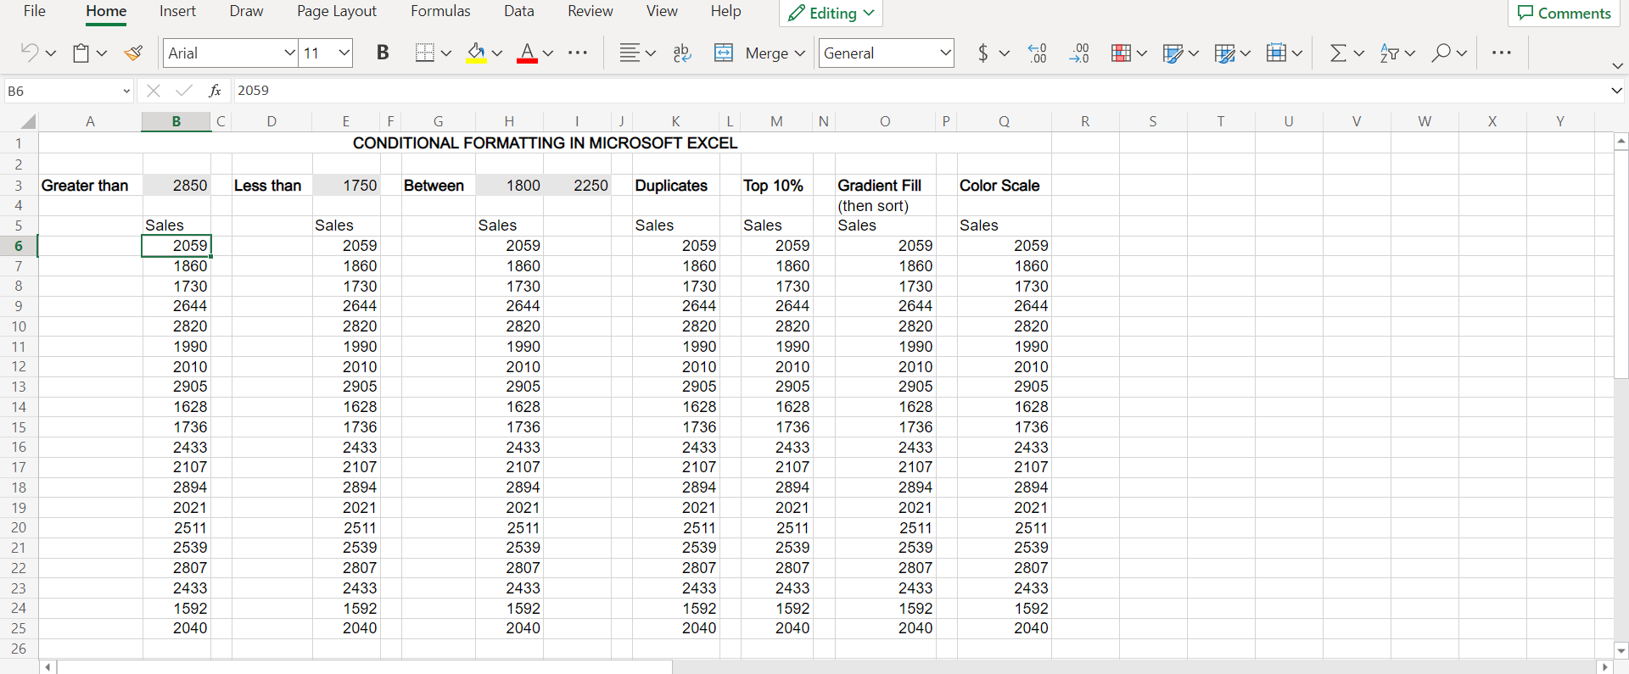Apply currency dollar format
The height and width of the screenshot is (674, 1629).
(x=982, y=53)
